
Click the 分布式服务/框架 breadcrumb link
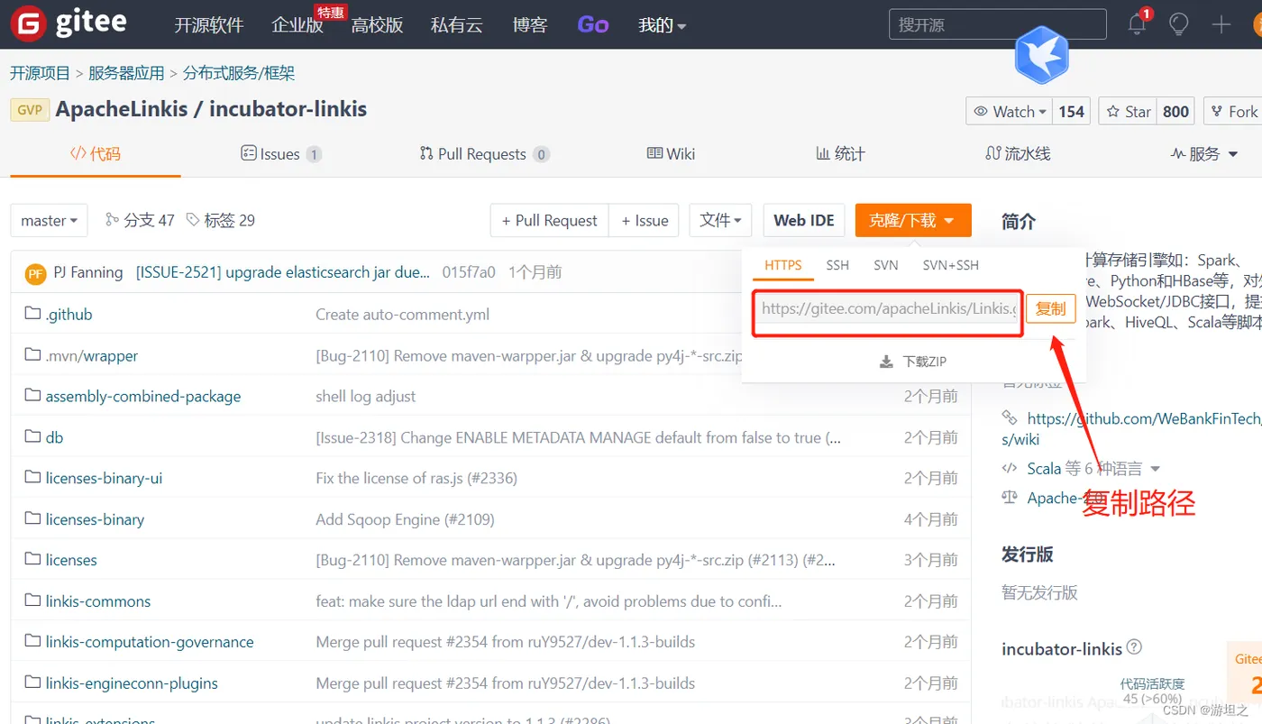coord(239,73)
